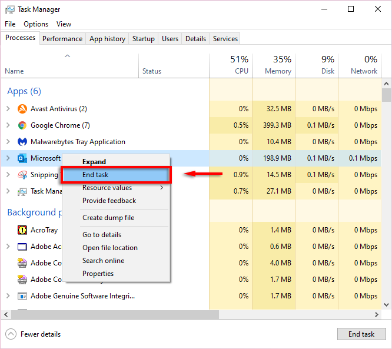Click the Adobe Genuine Software Integrity icon
392x349 pixels.
click(x=22, y=296)
